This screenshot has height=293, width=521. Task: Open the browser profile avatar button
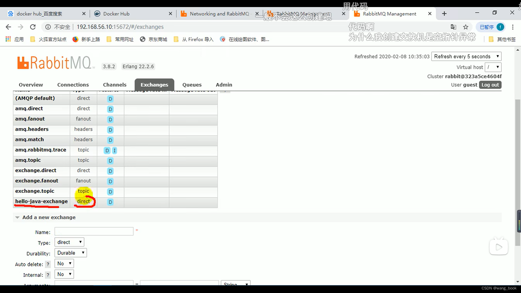point(500,27)
